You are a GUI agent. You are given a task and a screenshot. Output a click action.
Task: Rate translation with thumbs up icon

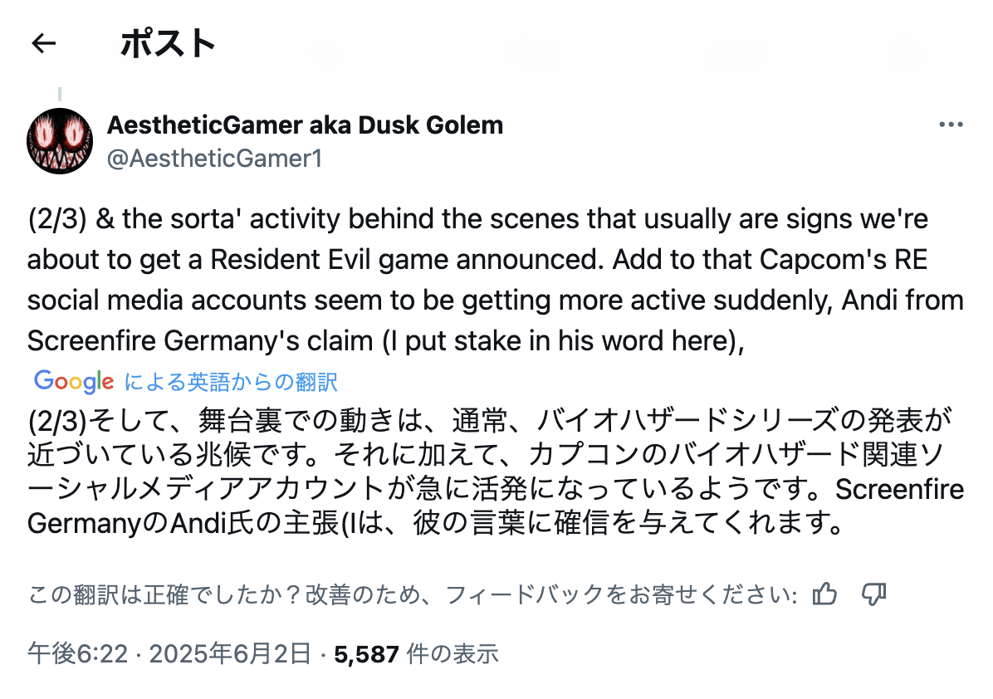[824, 594]
